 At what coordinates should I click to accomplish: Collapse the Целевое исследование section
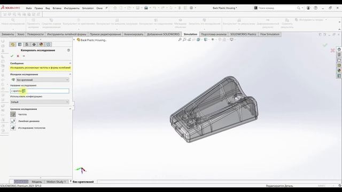70,109
